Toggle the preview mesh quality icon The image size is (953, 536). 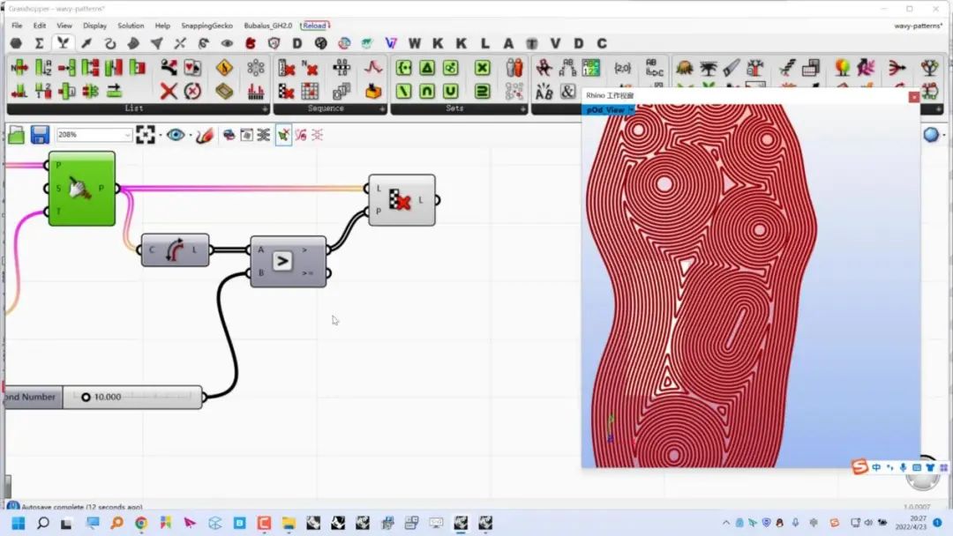[229, 135]
